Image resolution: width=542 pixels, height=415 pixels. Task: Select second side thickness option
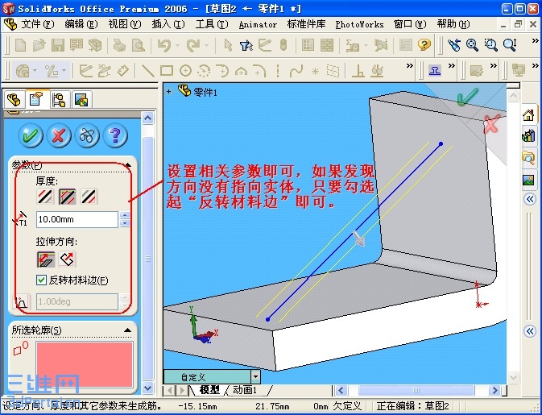pyautogui.click(x=89, y=197)
